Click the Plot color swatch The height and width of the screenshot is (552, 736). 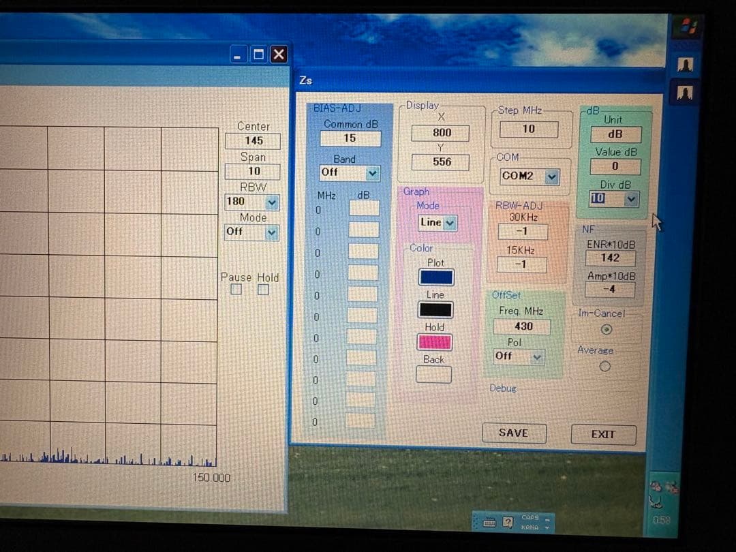click(x=435, y=277)
